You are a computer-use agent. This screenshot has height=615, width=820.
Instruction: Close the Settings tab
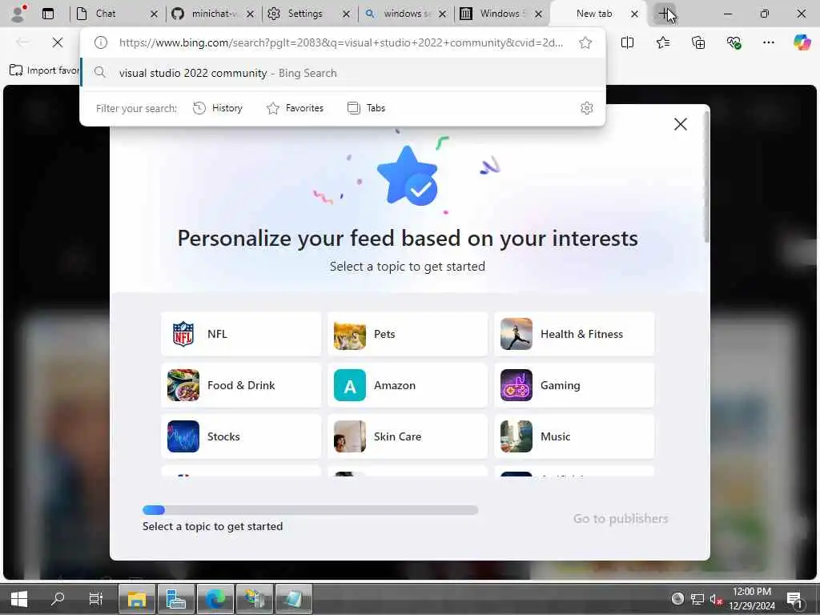click(x=346, y=14)
